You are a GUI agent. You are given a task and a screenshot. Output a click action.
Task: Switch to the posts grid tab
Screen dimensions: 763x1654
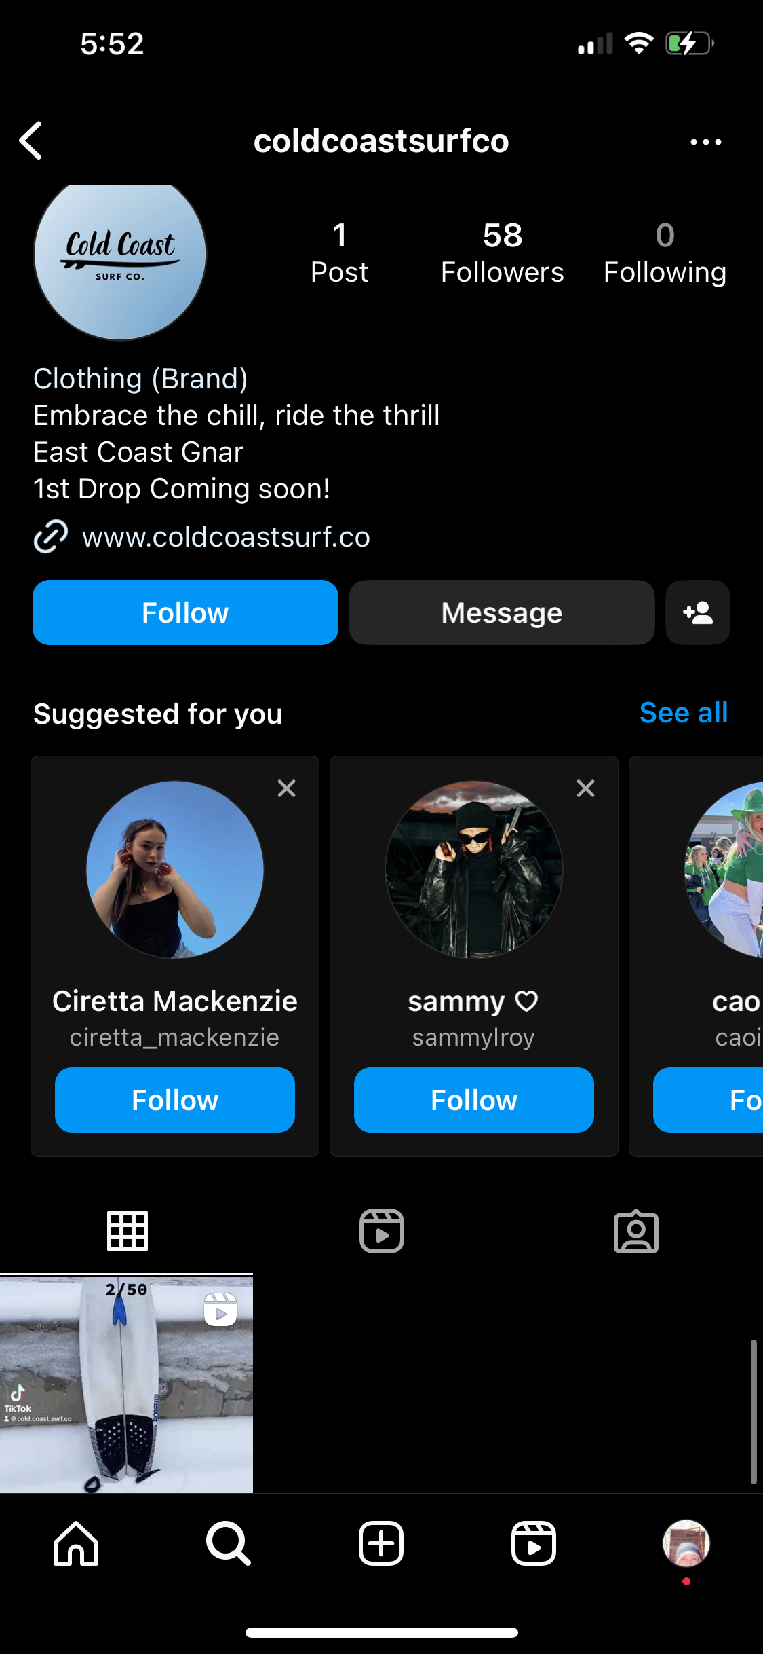pyautogui.click(x=127, y=1230)
